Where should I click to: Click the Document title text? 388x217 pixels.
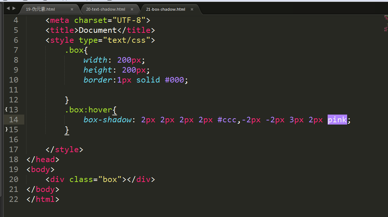pyautogui.click(x=98, y=30)
